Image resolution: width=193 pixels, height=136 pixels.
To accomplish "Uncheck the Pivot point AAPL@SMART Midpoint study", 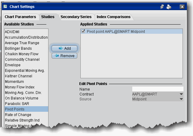I will 83,31.
